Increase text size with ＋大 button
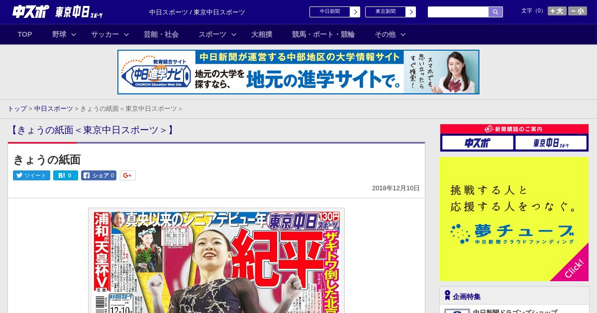Screen dimensions: 597x313 click(557, 11)
